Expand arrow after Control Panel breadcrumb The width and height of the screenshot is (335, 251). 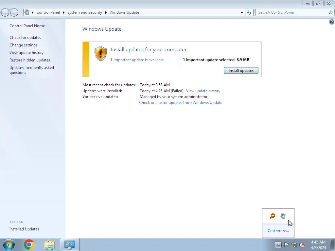[63, 12]
